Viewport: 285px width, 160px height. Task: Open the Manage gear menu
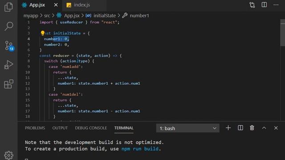(8, 155)
